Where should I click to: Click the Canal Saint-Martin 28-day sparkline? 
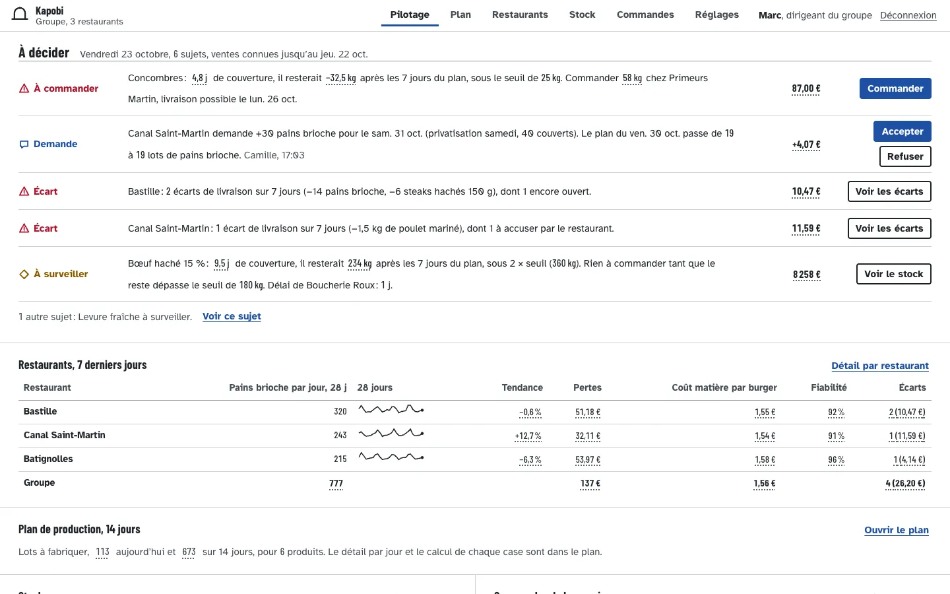pos(391,434)
